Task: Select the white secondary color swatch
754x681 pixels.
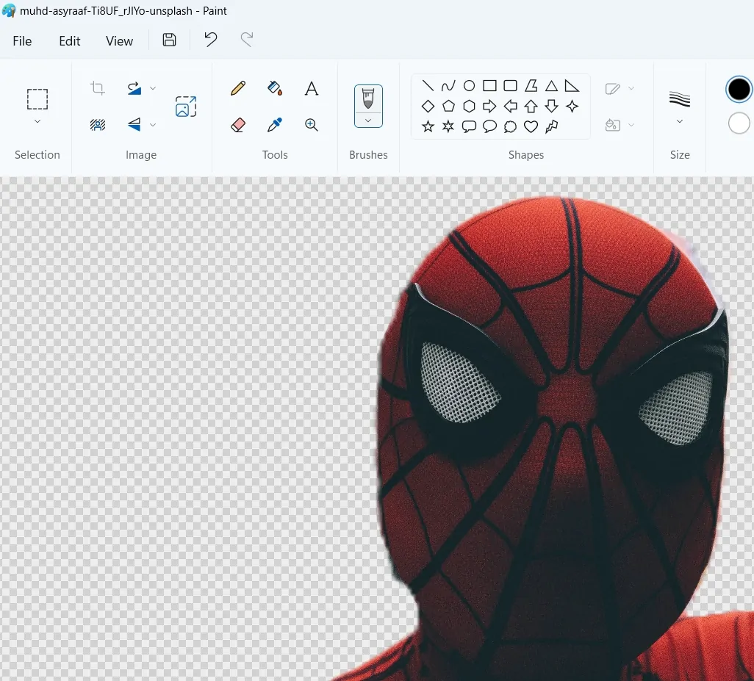Action: point(739,123)
